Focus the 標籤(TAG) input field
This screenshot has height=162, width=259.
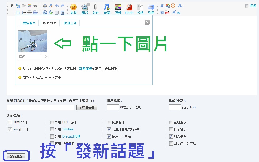click(40, 108)
